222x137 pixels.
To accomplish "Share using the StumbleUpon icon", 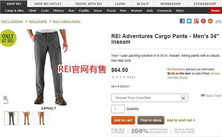I will coord(210,21).
